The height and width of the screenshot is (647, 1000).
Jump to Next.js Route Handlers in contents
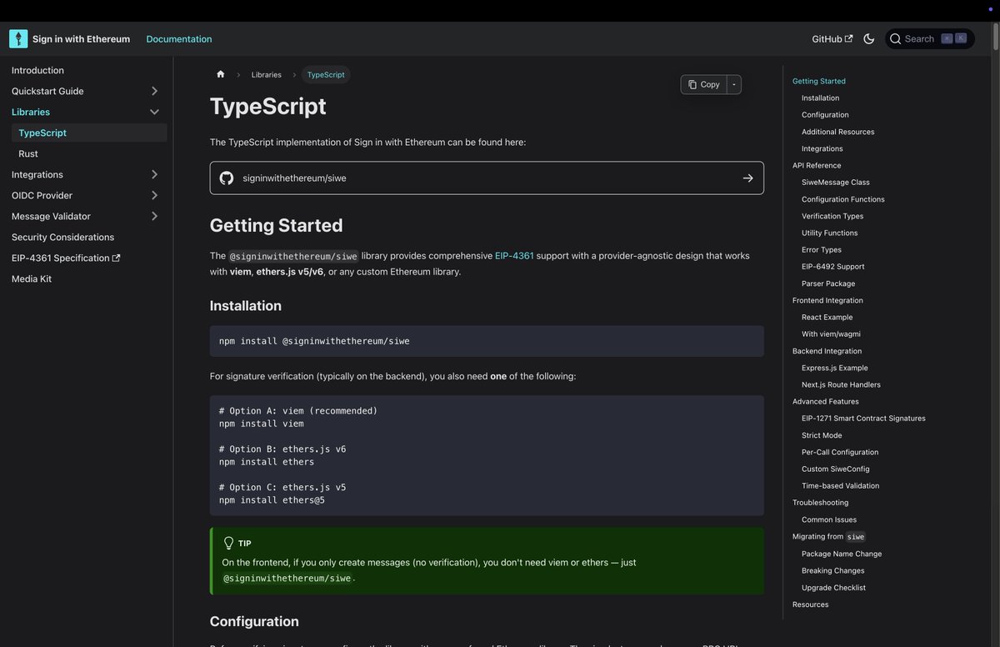click(841, 384)
